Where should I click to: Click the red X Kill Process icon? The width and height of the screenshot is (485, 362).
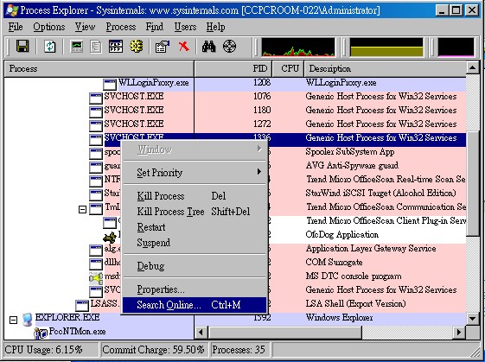click(x=184, y=47)
